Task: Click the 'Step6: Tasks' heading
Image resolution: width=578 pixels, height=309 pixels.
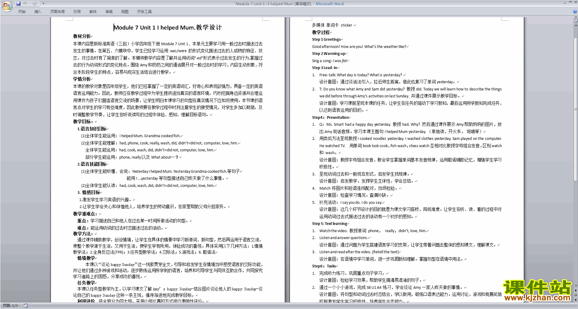Action: [324, 266]
